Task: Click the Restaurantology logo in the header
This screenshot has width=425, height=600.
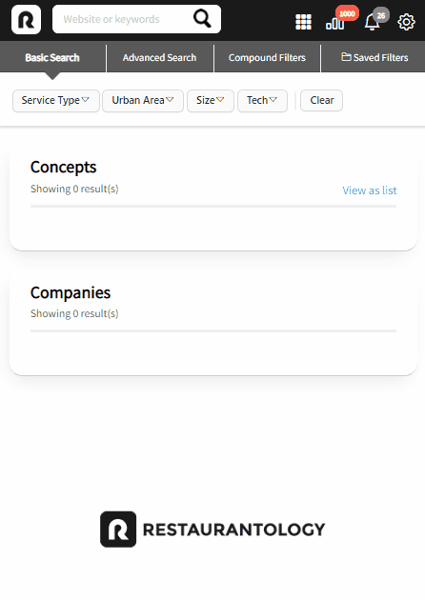Action: 26,19
